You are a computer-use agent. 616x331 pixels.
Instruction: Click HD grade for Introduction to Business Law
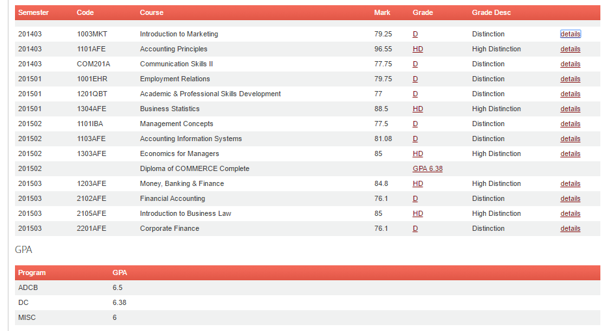[417, 213]
